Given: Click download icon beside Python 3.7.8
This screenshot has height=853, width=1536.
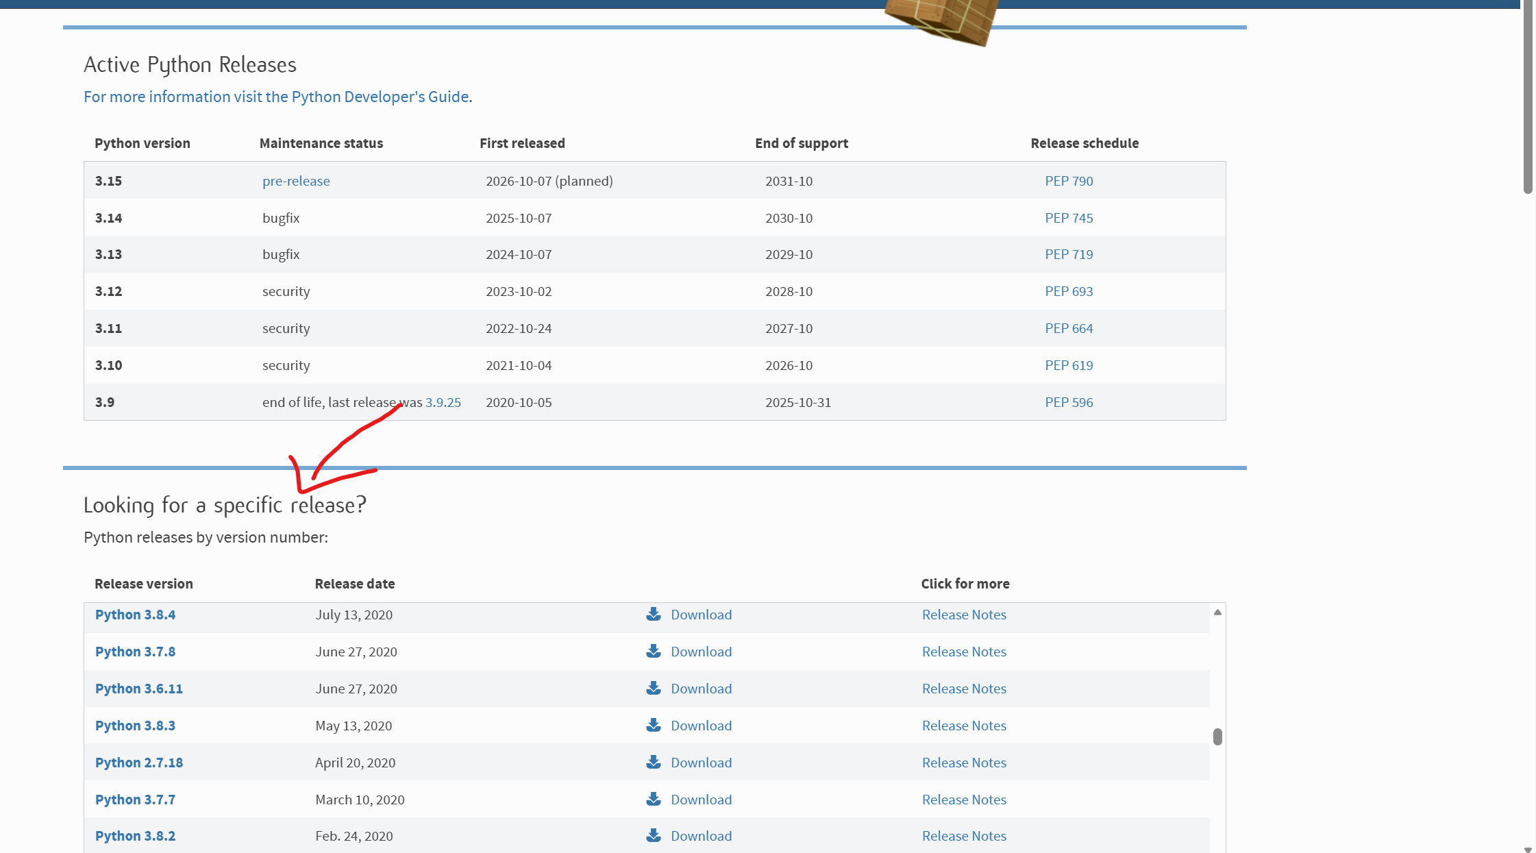Looking at the screenshot, I should (654, 651).
